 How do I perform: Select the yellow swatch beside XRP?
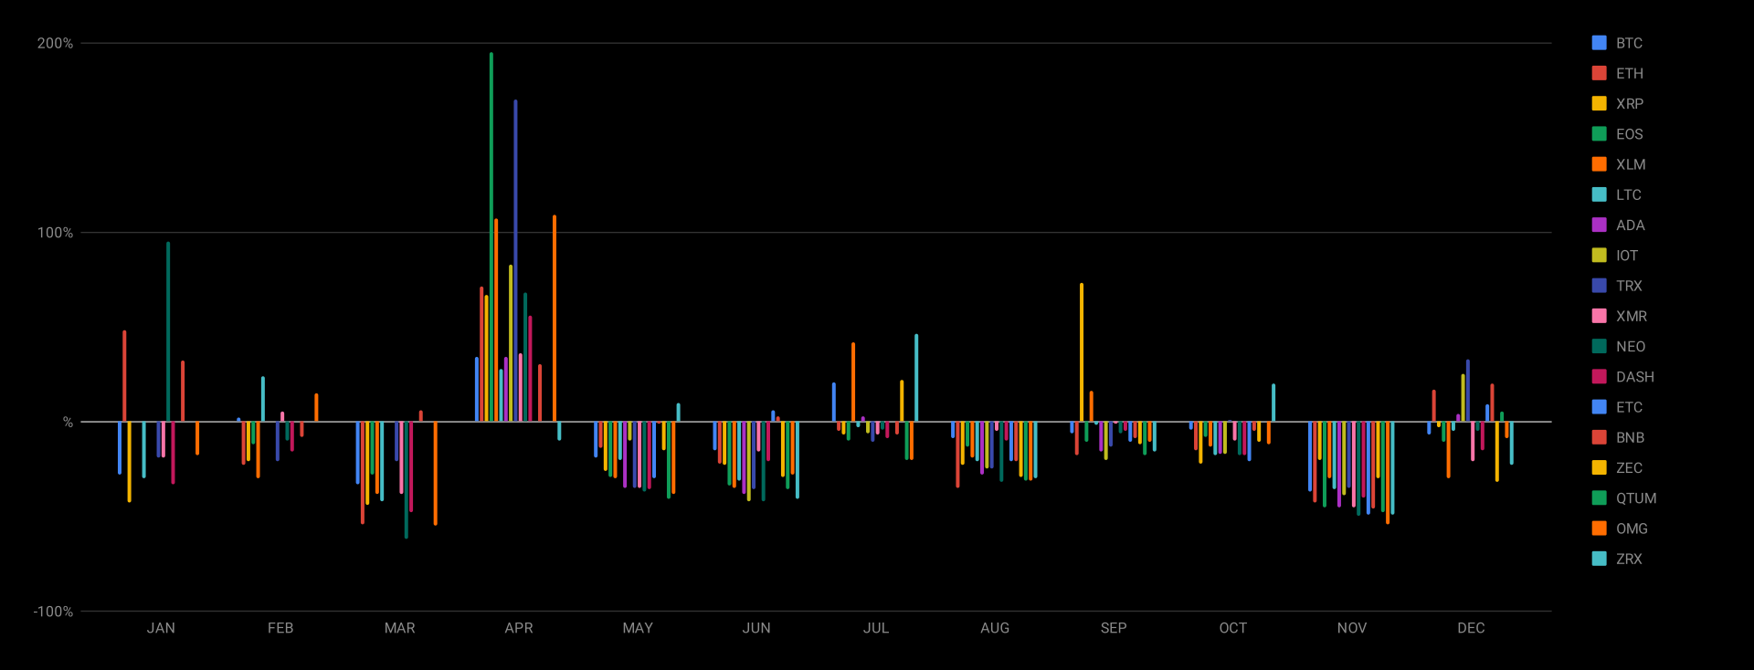tap(1599, 103)
